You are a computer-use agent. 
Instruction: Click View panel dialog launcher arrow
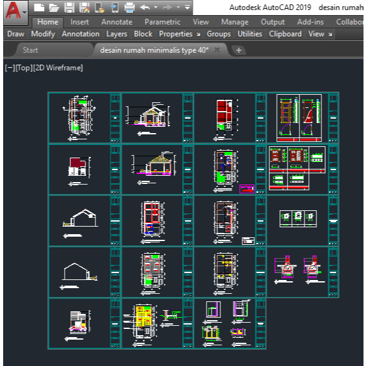click(x=330, y=35)
